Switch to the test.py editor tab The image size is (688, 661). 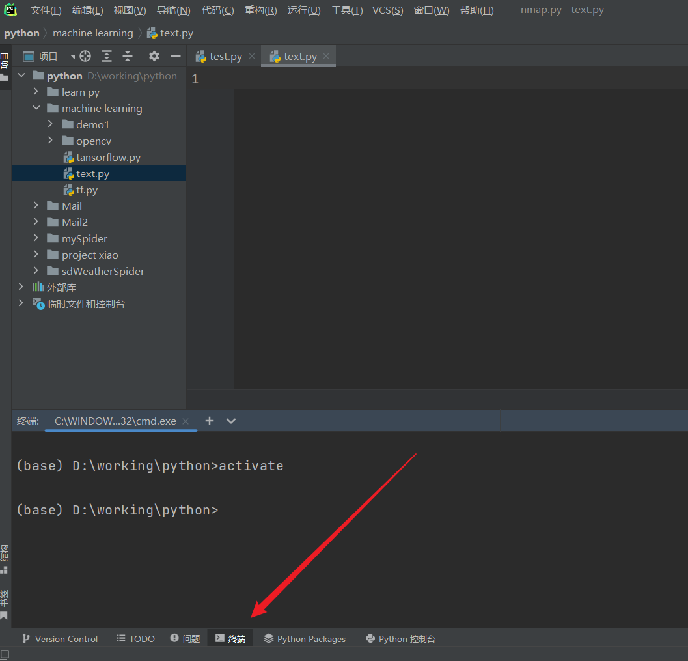tap(225, 57)
